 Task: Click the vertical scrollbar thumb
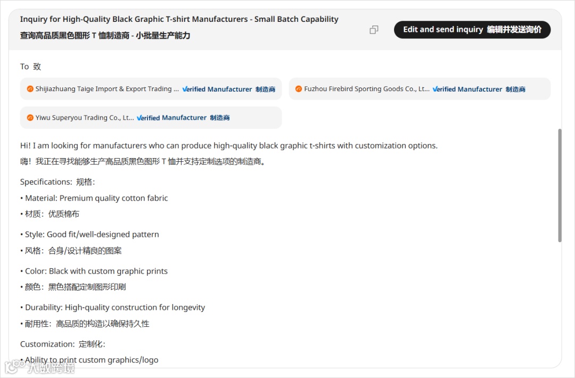559,185
